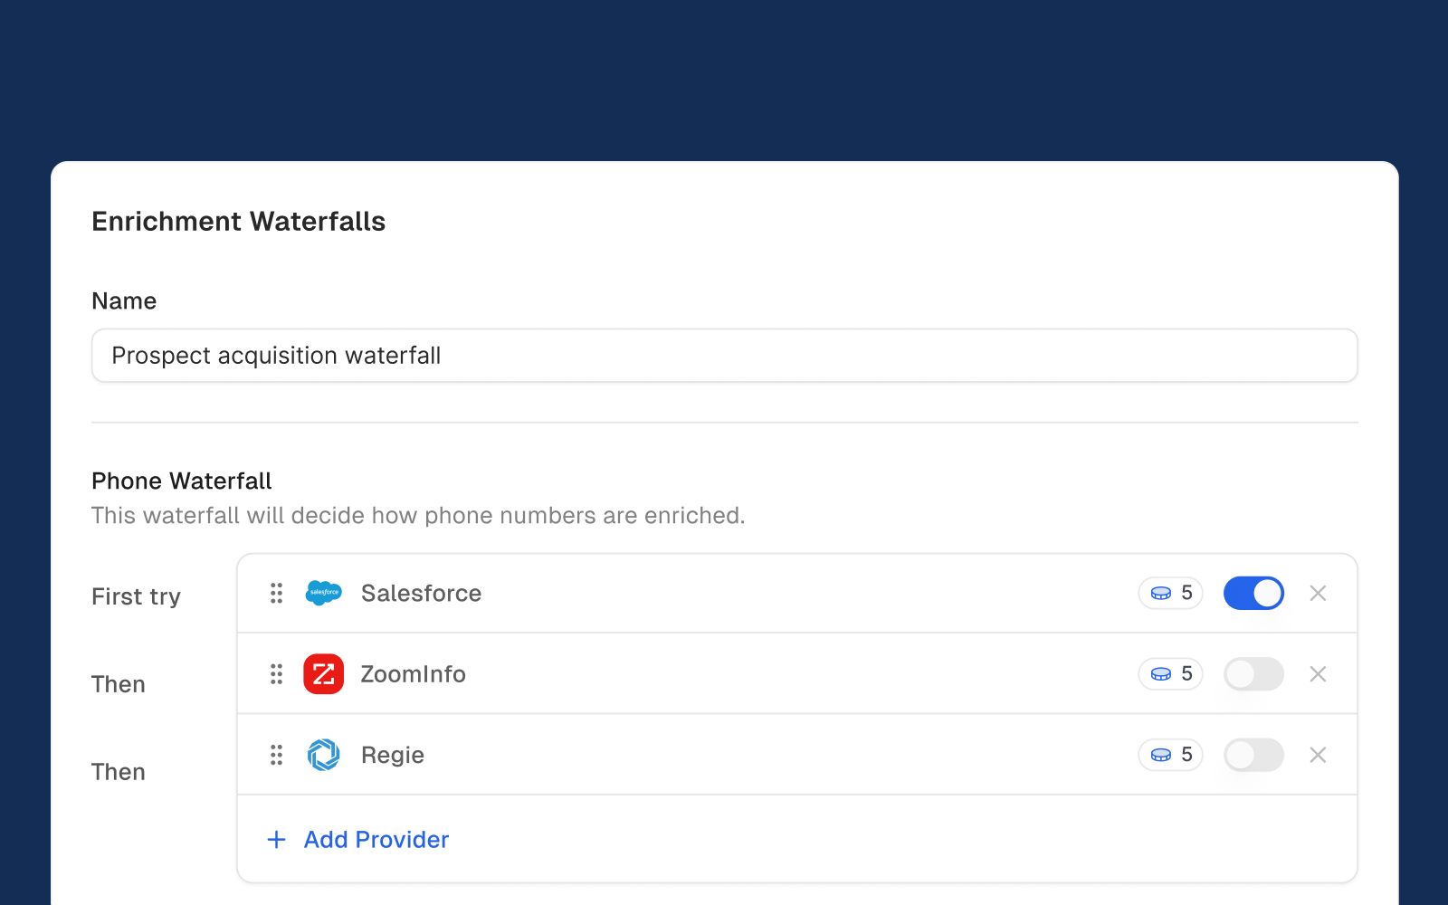
Task: Remove ZoomInfo from the waterfall
Action: [x=1318, y=673]
